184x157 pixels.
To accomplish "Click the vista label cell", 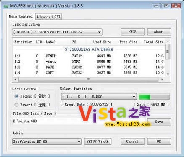I will click(51, 62).
